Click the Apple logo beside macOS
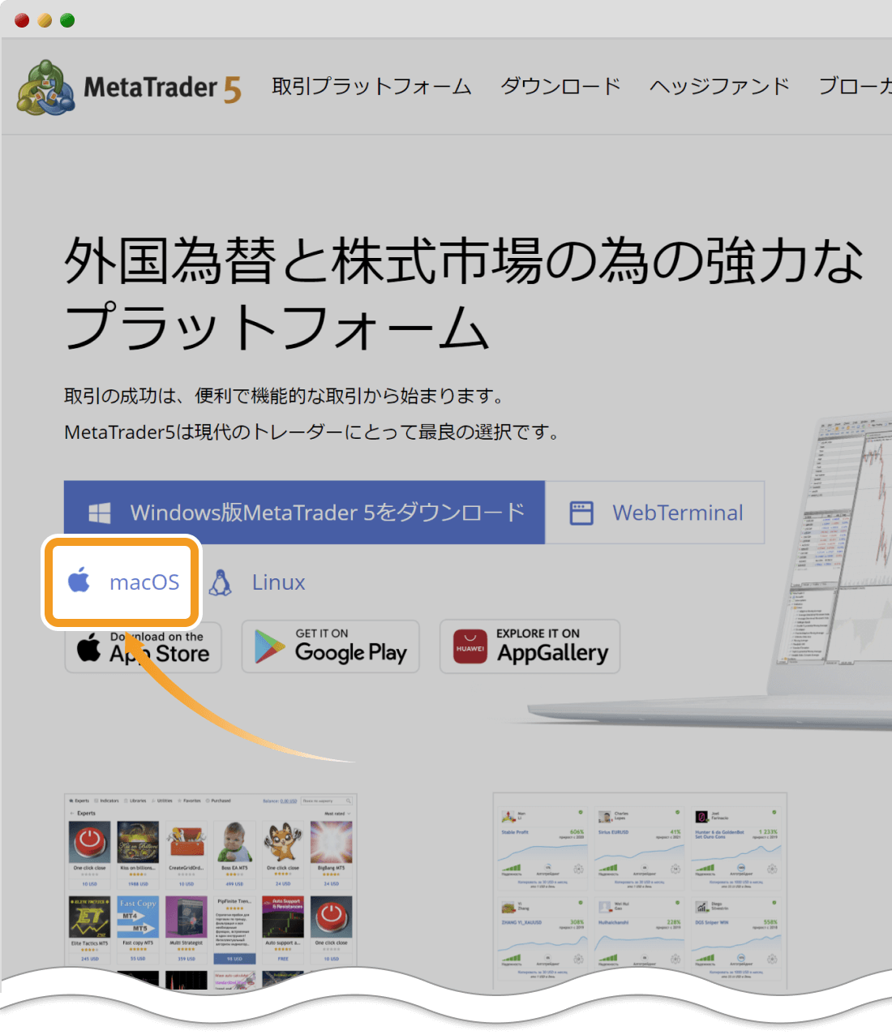892x1035 pixels. pos(79,580)
